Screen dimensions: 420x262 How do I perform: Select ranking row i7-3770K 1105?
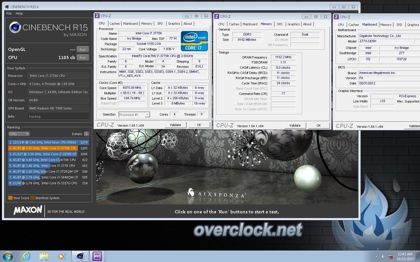pos(48,148)
